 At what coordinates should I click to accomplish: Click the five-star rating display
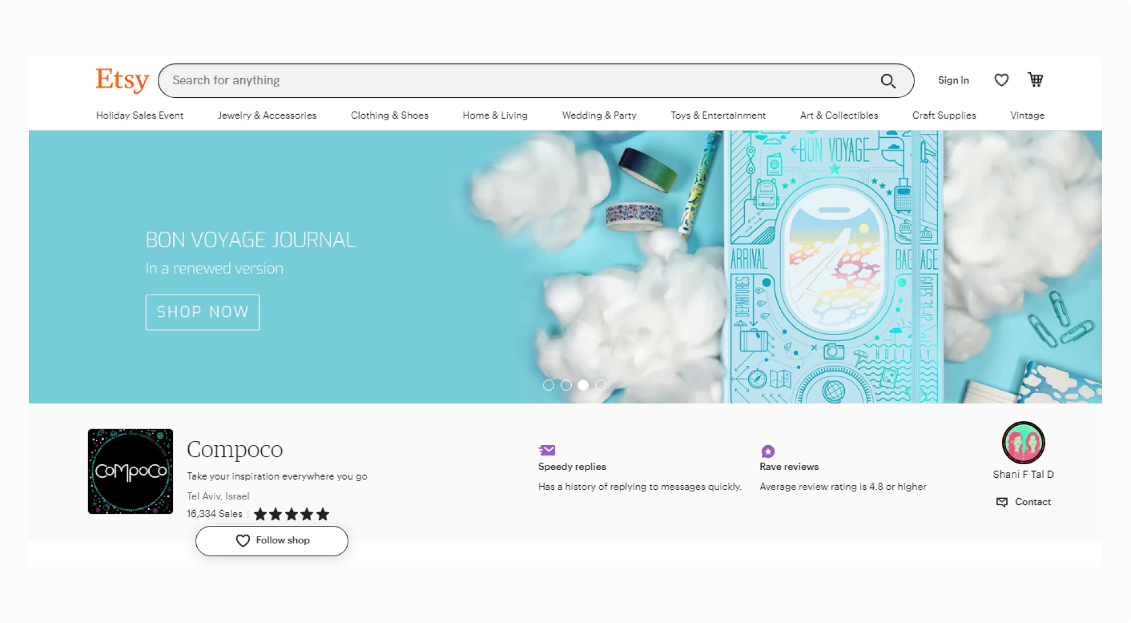(291, 514)
